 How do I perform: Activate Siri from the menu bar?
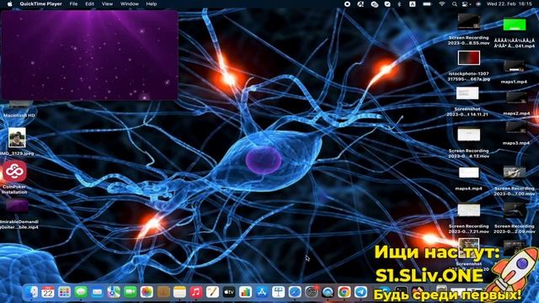click(478, 4)
